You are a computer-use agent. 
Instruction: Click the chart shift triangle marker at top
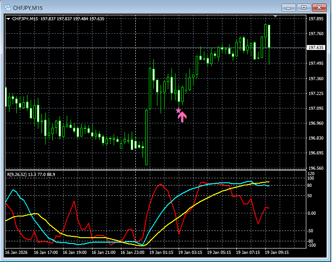pos(275,16)
